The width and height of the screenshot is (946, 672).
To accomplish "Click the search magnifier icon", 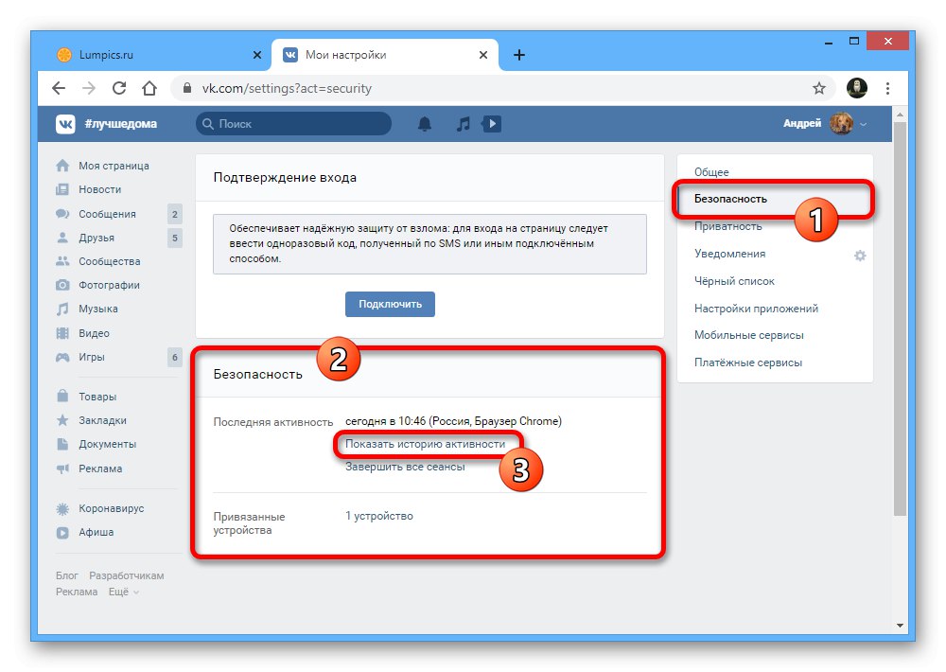I will [207, 124].
